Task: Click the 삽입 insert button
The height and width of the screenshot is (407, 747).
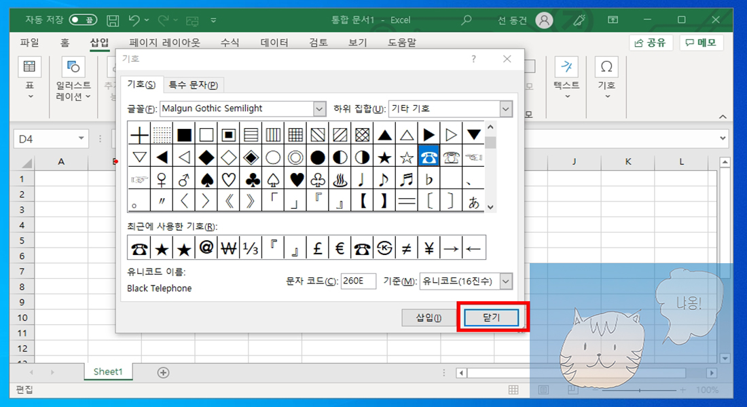Action: (429, 317)
